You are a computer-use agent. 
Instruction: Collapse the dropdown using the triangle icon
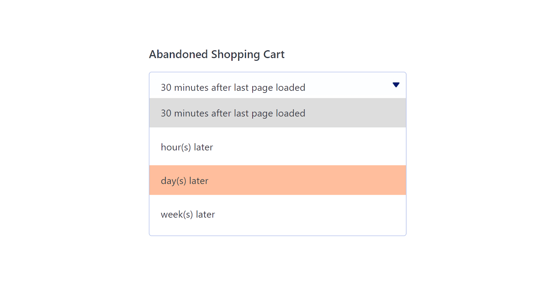[396, 85]
